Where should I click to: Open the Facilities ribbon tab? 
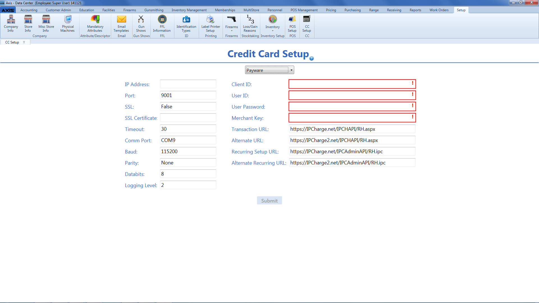pyautogui.click(x=109, y=10)
